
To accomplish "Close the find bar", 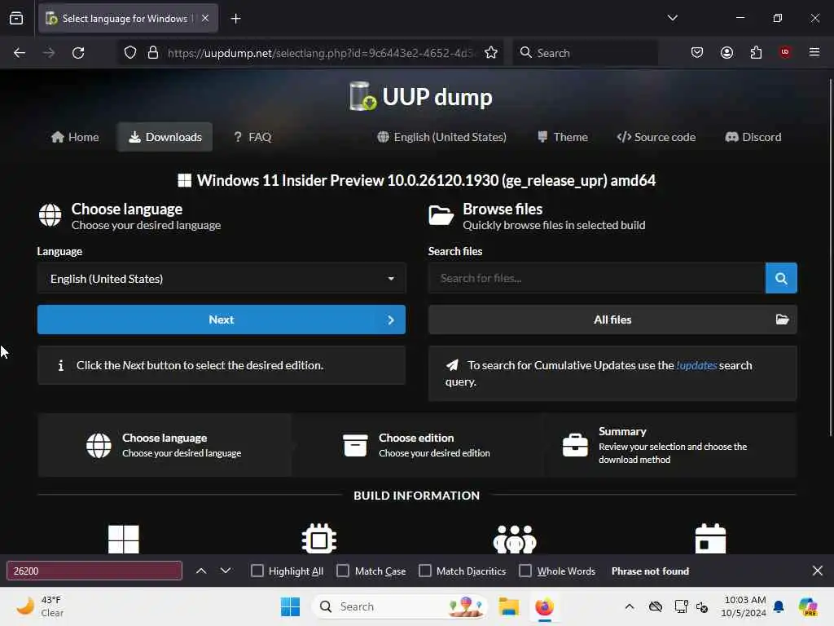I will pos(818,571).
